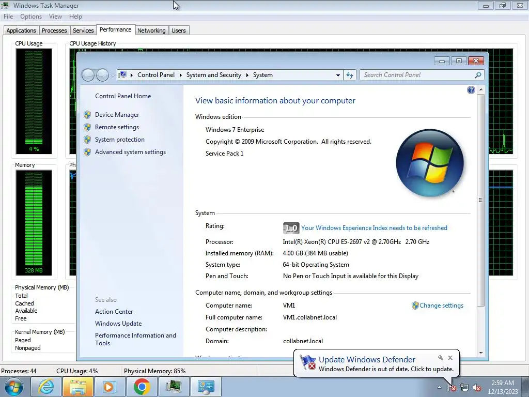
Task: Expand the arrow before System breadcrumb
Action: [247, 75]
